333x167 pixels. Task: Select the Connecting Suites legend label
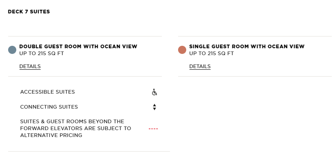pyautogui.click(x=49, y=107)
